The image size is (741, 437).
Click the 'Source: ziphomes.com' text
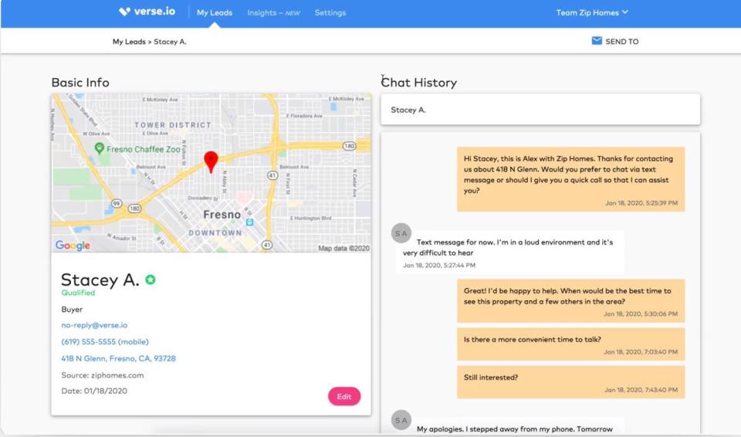(103, 375)
